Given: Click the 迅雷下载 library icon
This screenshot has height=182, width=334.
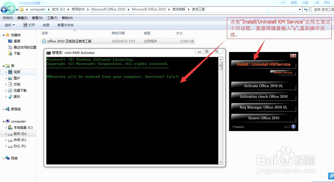Looking at the screenshot, I should (x=10, y=90).
